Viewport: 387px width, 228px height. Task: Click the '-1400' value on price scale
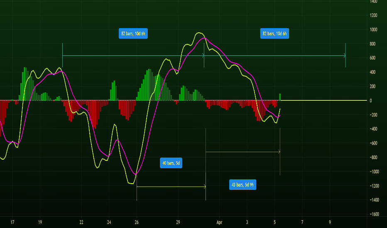coord(374,200)
